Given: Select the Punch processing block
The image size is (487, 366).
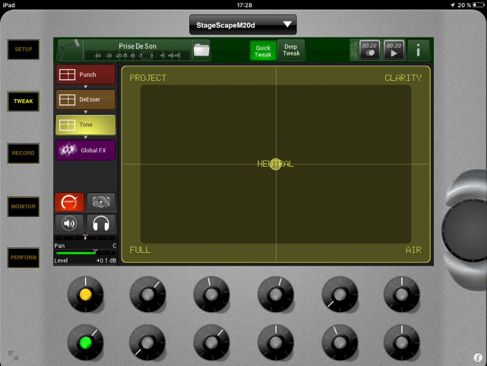Looking at the screenshot, I should 86,75.
